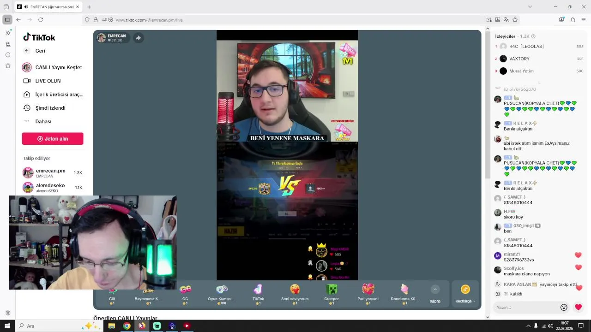Send a heart like in chat

click(x=578, y=307)
